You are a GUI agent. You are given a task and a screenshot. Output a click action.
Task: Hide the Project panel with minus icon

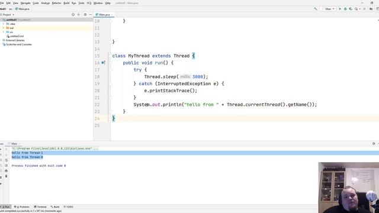point(91,15)
